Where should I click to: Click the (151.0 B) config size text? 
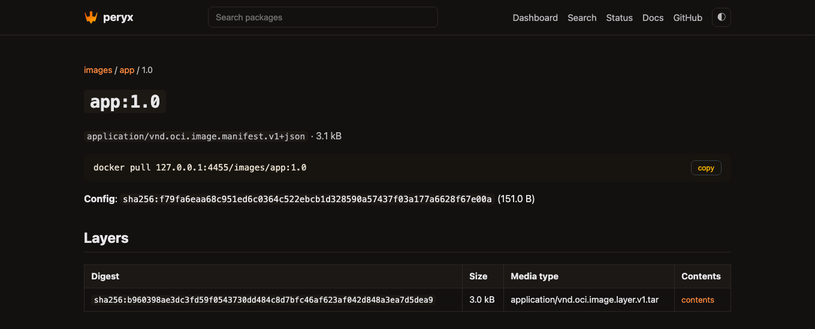pyautogui.click(x=516, y=199)
